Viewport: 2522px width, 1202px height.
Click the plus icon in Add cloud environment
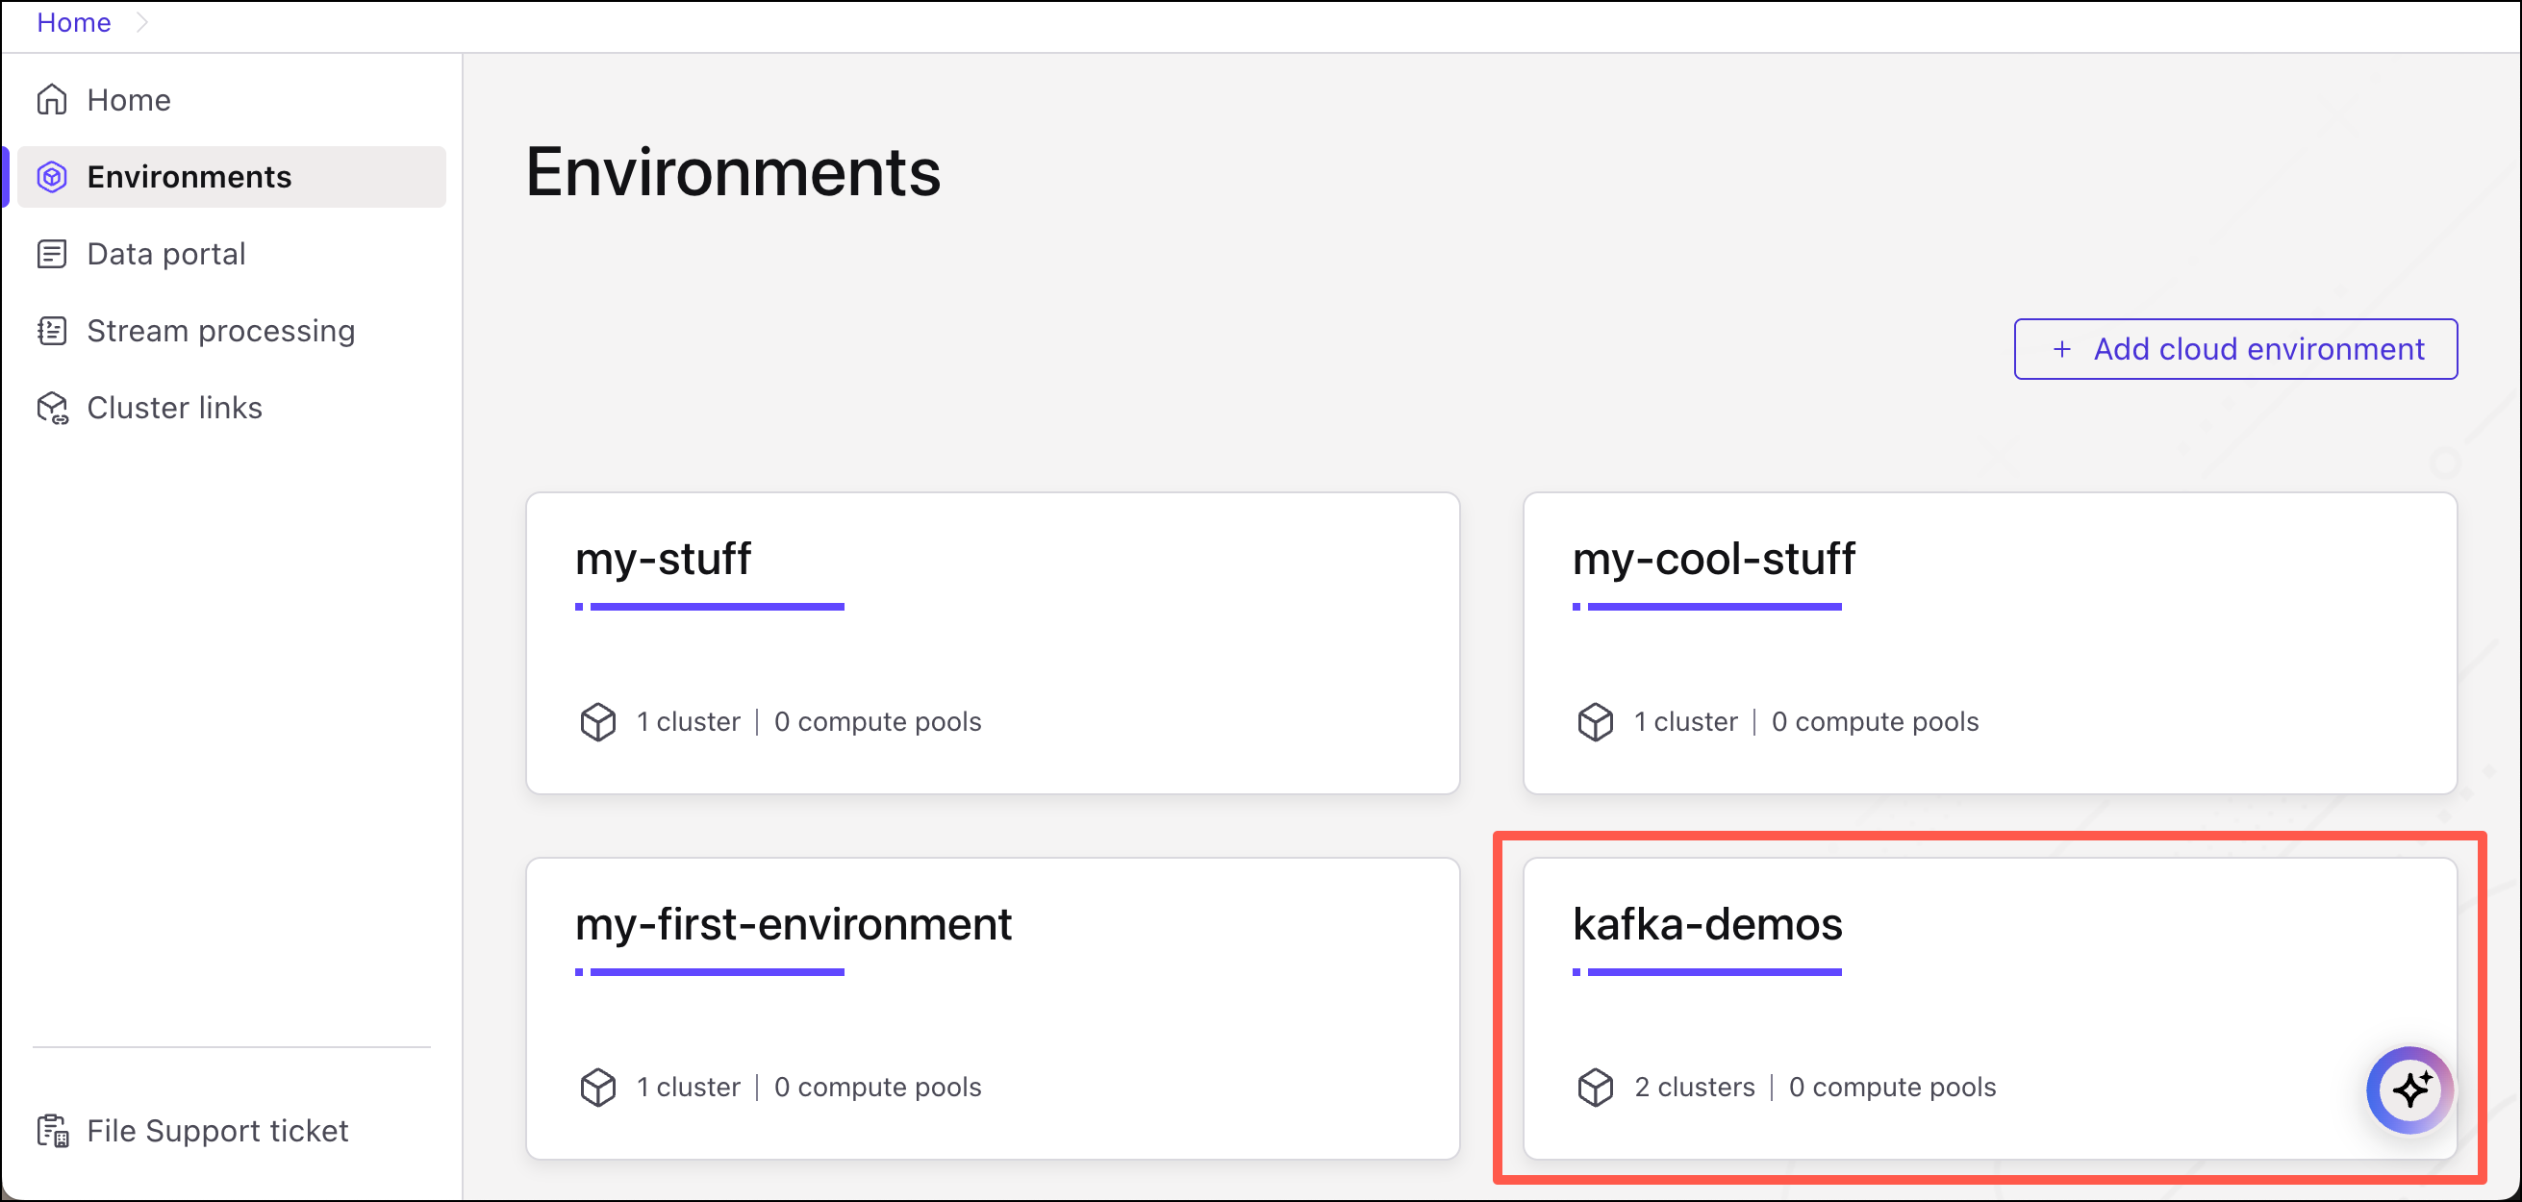[2062, 349]
